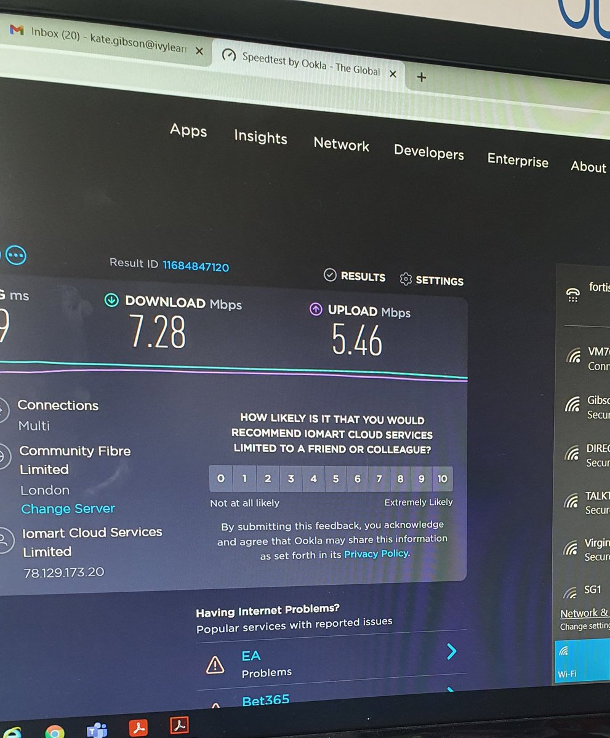610x738 pixels.
Task: Switch to the Gmail Inbox tab
Action: [x=102, y=41]
